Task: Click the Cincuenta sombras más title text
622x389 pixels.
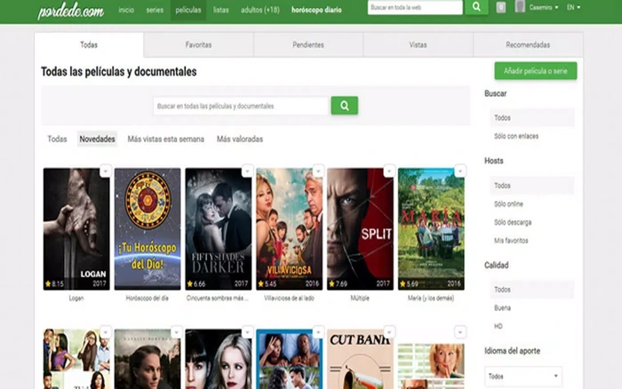Action: [218, 298]
